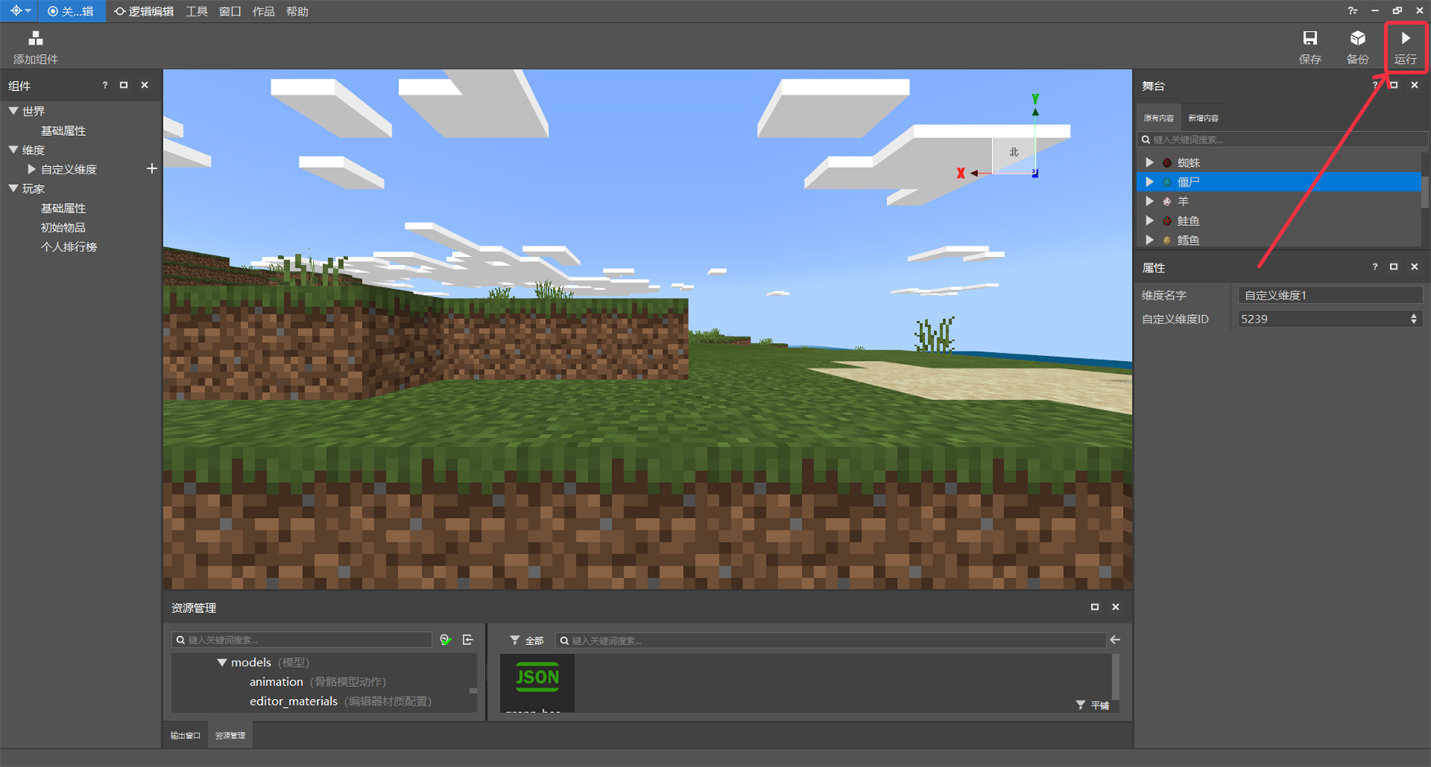Select 基础属性 under 玩家
Screen dimensions: 1431x767
click(63, 208)
